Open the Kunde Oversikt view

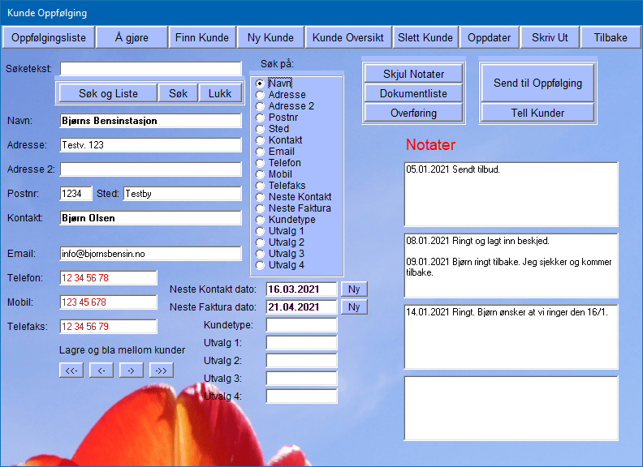(348, 38)
